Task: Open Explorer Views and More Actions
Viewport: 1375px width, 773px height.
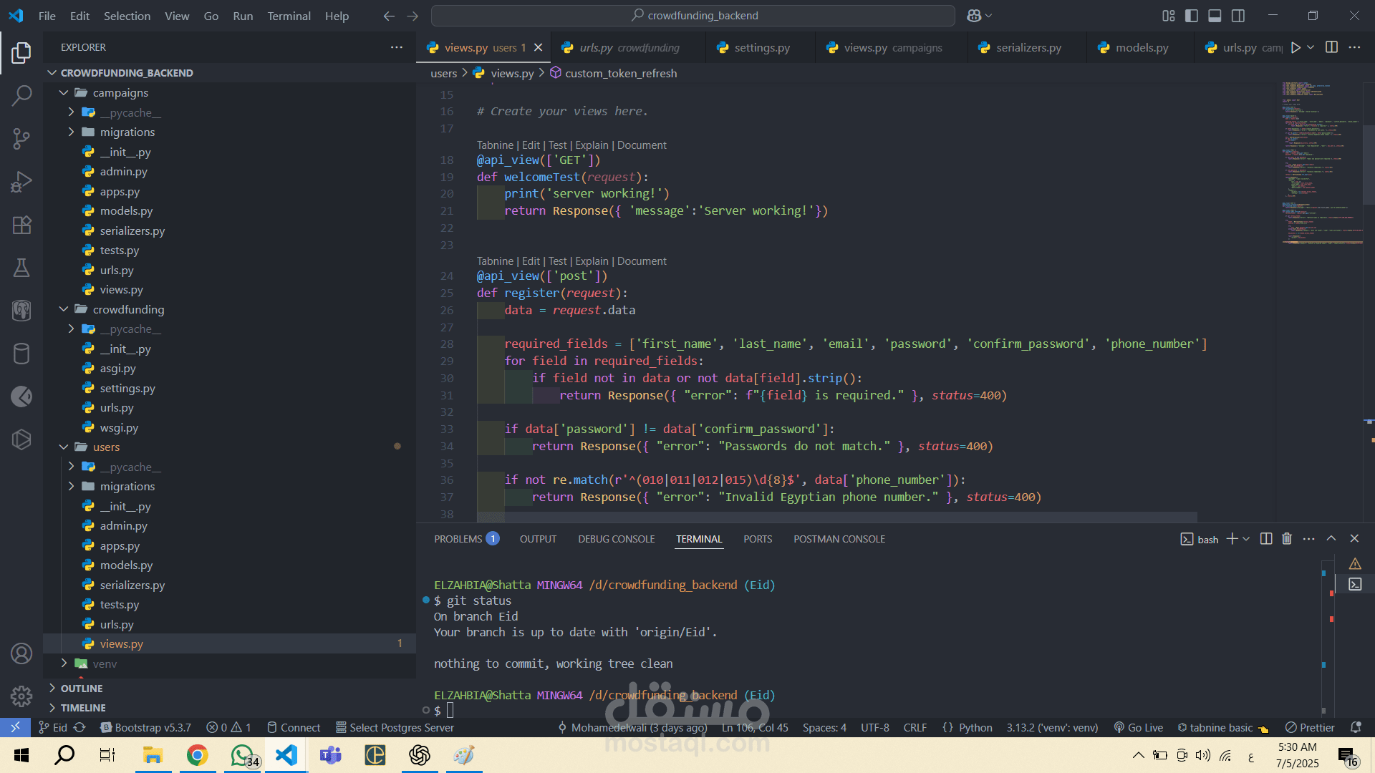Action: pyautogui.click(x=397, y=47)
